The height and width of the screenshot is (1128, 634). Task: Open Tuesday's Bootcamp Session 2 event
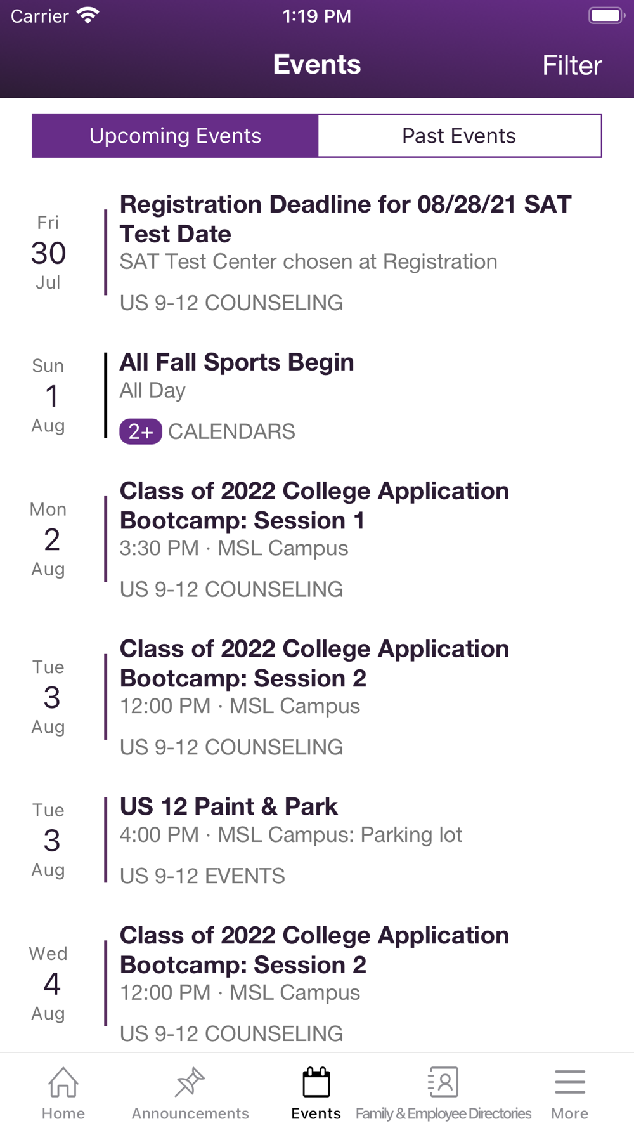click(314, 664)
